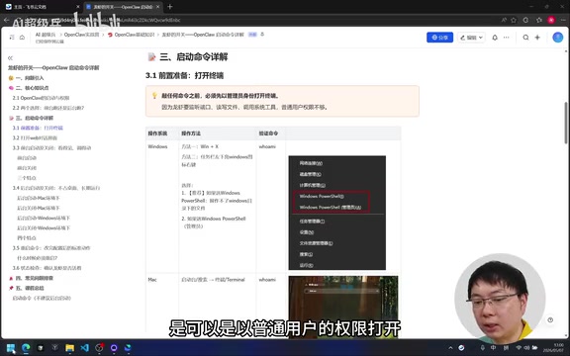Click the read aloud icon in address bar
This screenshot has height=356, width=570.
tap(504, 20)
